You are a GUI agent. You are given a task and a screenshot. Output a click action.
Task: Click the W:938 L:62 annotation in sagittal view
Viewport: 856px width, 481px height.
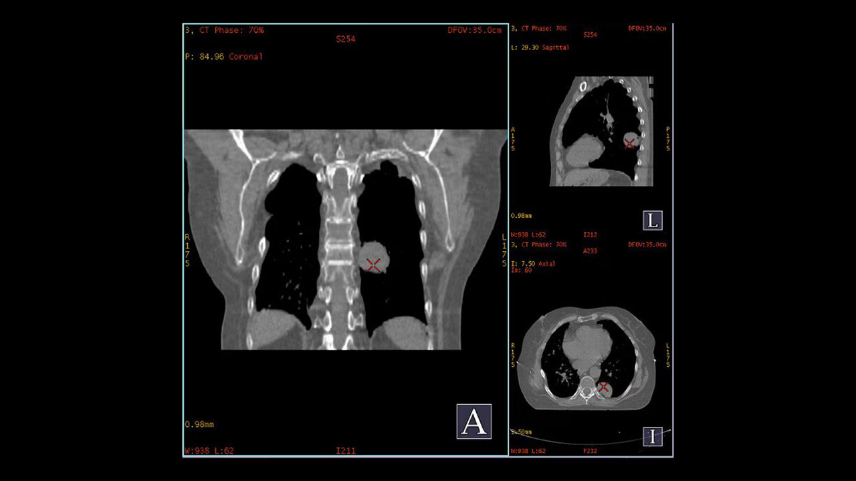(528, 235)
